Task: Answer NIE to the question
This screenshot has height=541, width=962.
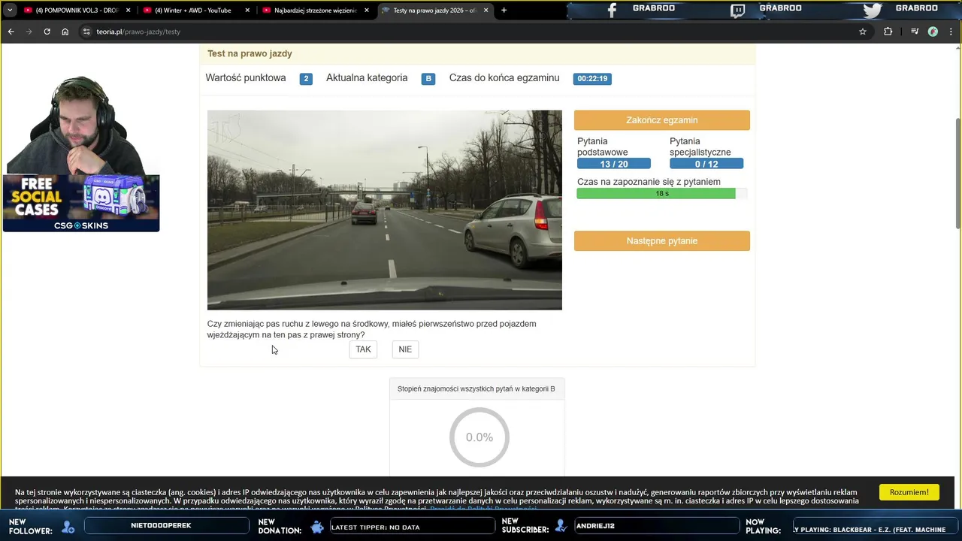Action: pyautogui.click(x=405, y=349)
